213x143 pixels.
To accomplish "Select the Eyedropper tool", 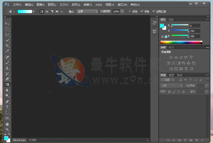I will pos(7,51).
